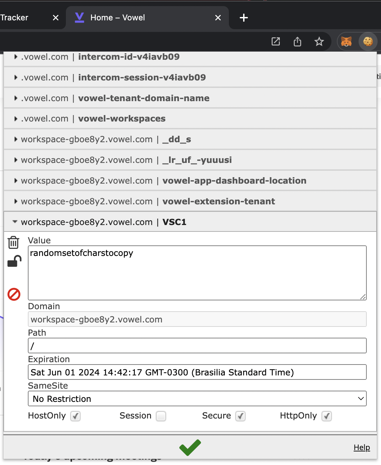Submit changes with the green checkmark

click(190, 447)
